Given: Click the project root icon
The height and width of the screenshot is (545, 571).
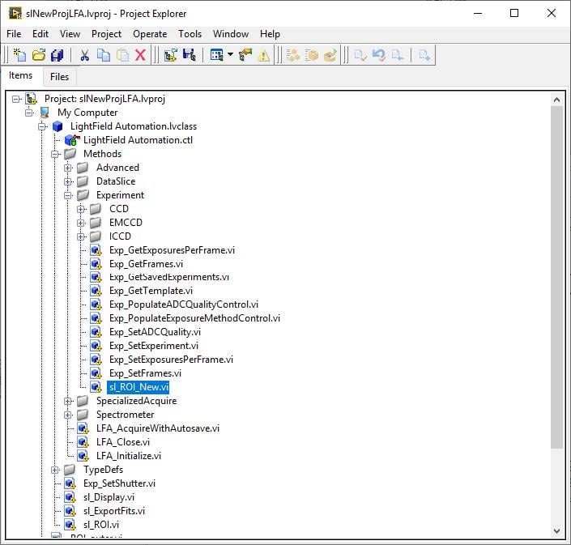Looking at the screenshot, I should pyautogui.click(x=32, y=99).
